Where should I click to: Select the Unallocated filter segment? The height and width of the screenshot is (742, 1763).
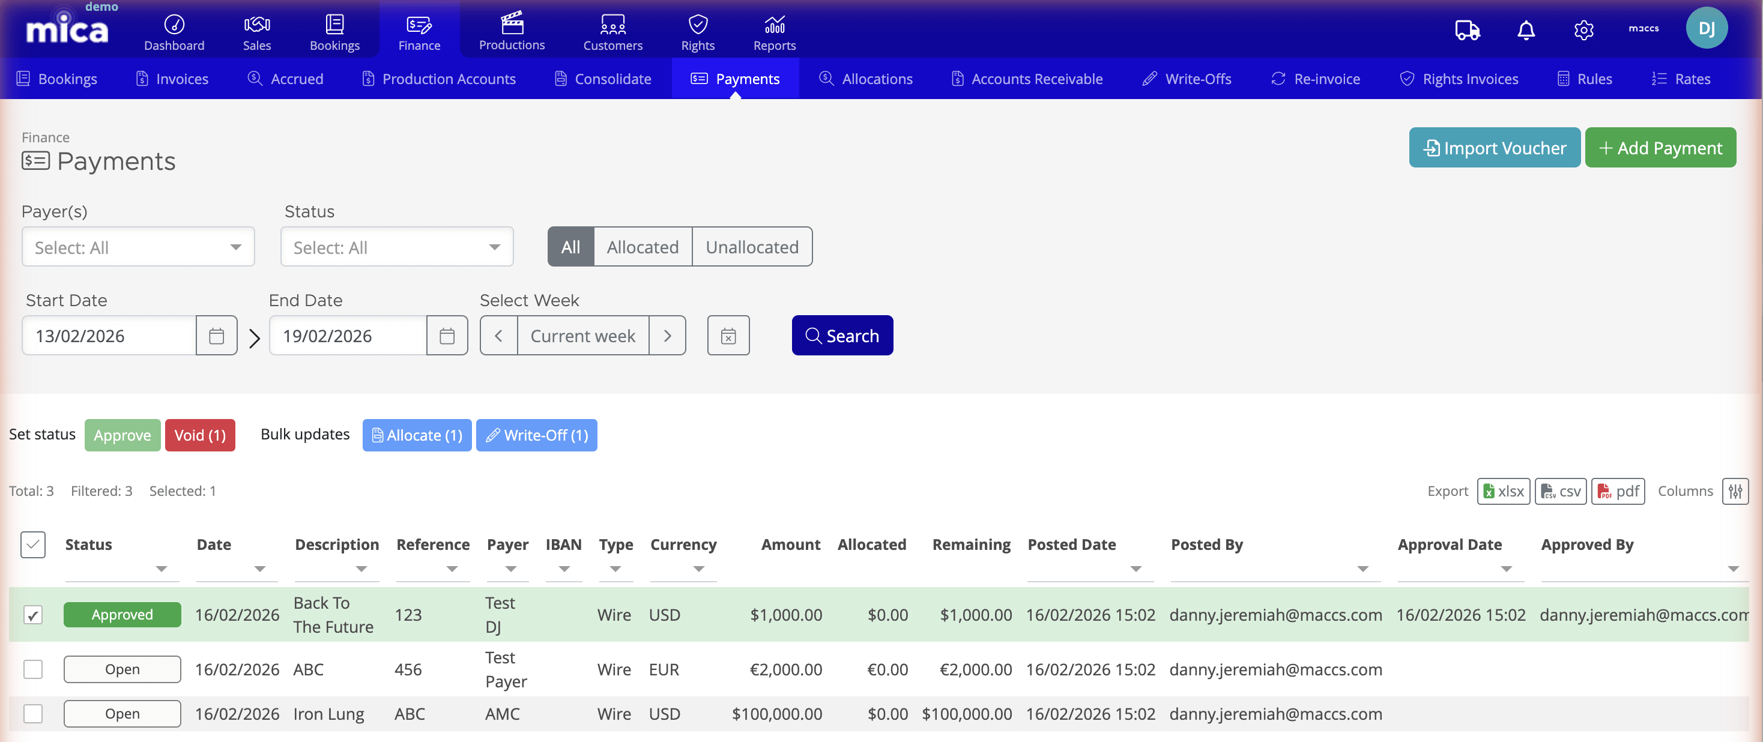click(x=752, y=246)
